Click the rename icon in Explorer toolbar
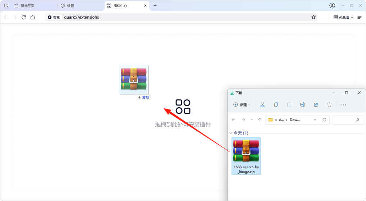Image resolution: width=366 pixels, height=201 pixels. pos(303,105)
